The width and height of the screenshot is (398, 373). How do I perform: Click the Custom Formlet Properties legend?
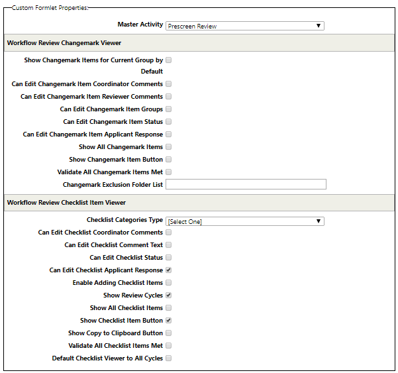pyautogui.click(x=50, y=8)
